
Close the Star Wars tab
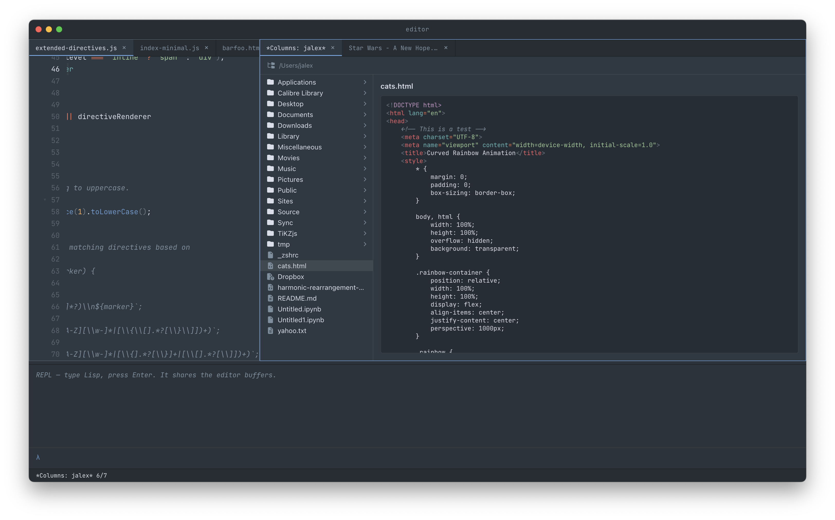[446, 48]
